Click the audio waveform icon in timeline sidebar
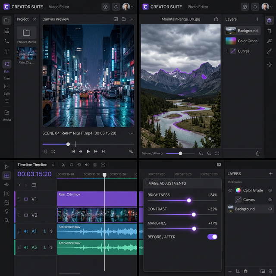This screenshot has width=276, height=276. (x=7, y=185)
